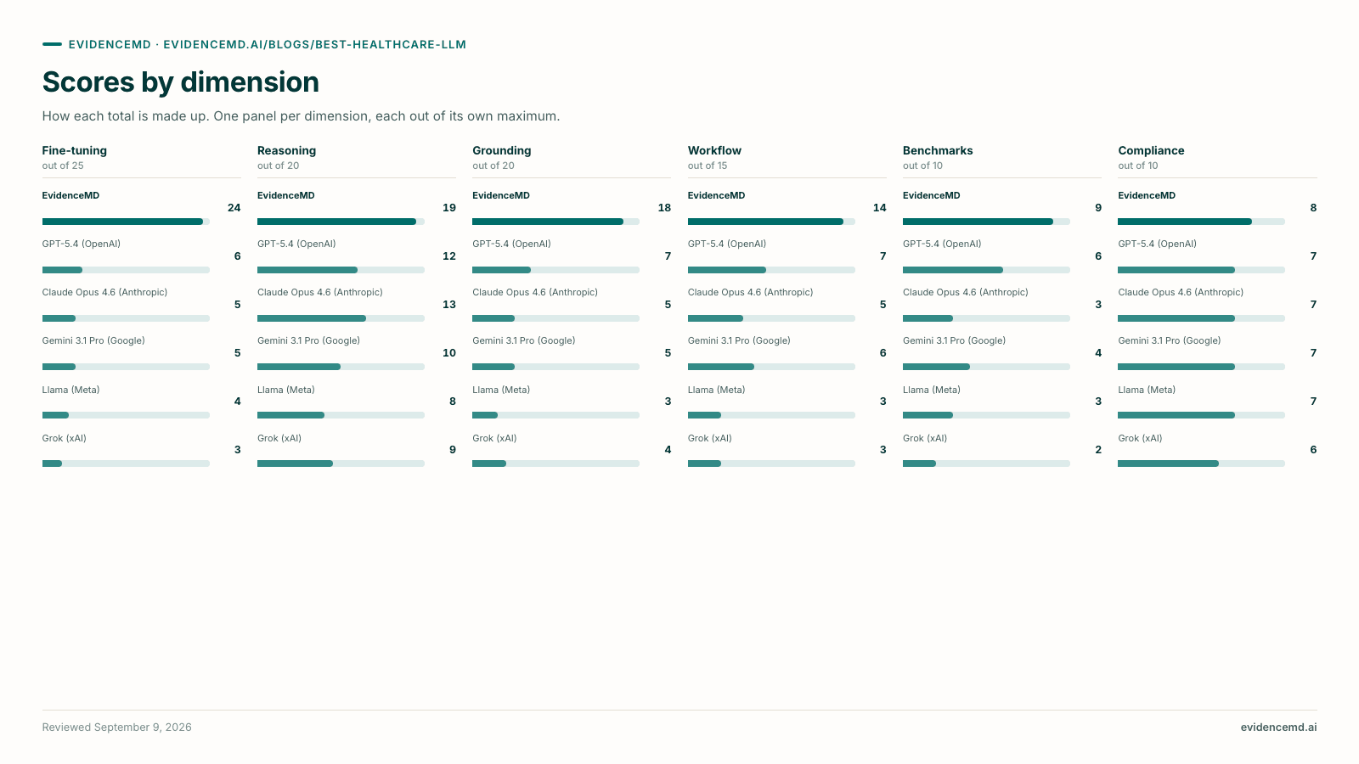
Task: Click Reasoning Gemini score 10
Action: (449, 352)
